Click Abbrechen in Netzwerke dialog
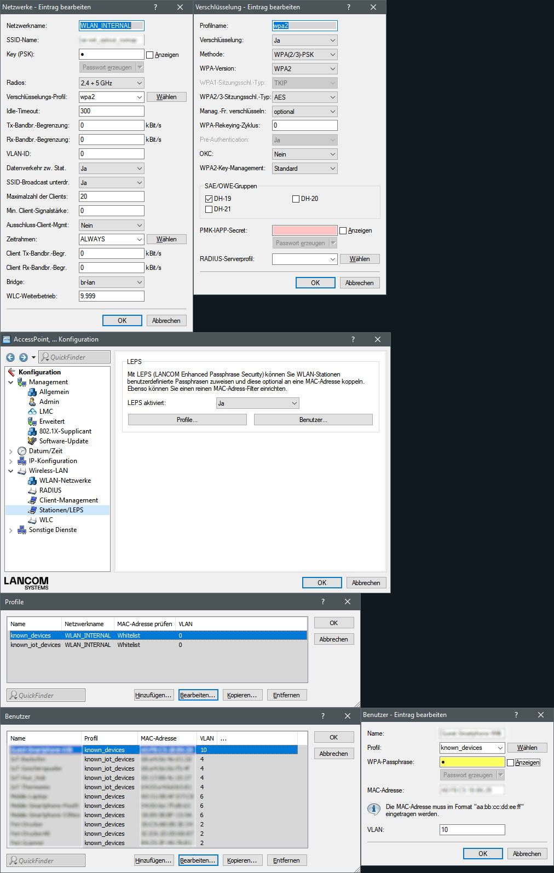 point(166,321)
